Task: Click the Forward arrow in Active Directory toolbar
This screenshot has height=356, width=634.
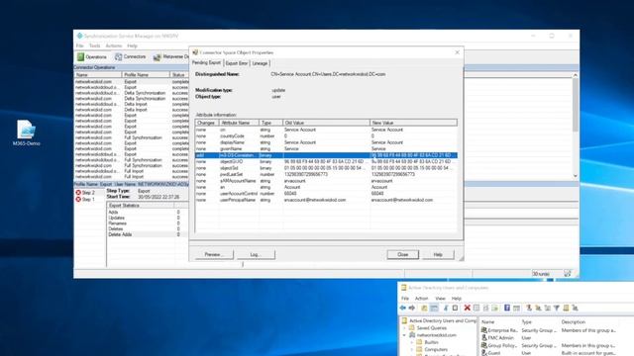Action: tap(412, 308)
